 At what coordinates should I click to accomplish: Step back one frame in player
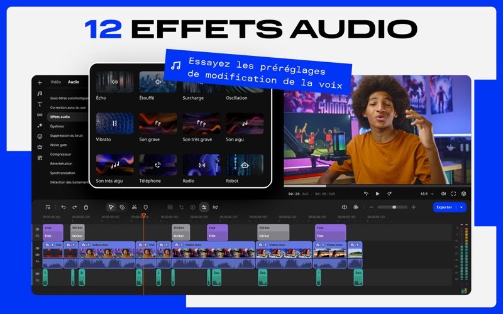click(366, 194)
